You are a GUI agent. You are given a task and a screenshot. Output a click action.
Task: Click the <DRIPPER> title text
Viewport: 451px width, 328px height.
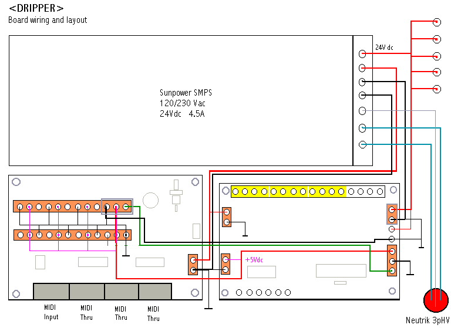pyautogui.click(x=36, y=8)
